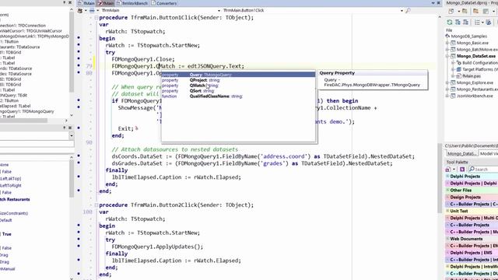Click the 'Fetch Restaurants' property value in Object Inspector
This screenshot has height=280, width=498.
15,199
